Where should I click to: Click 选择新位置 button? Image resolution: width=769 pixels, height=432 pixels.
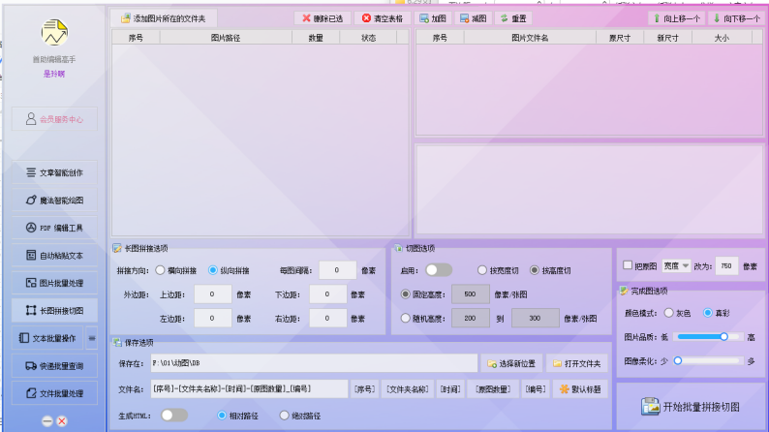(511, 363)
